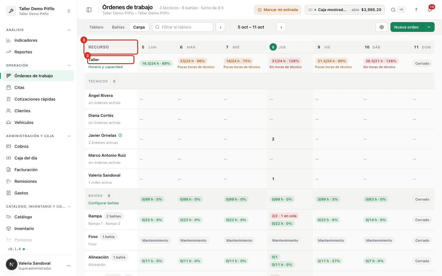This screenshot has width=442, height=276.
Task: Click the Rampa "2/2 · 1 en cola" badge
Action: coord(284,216)
